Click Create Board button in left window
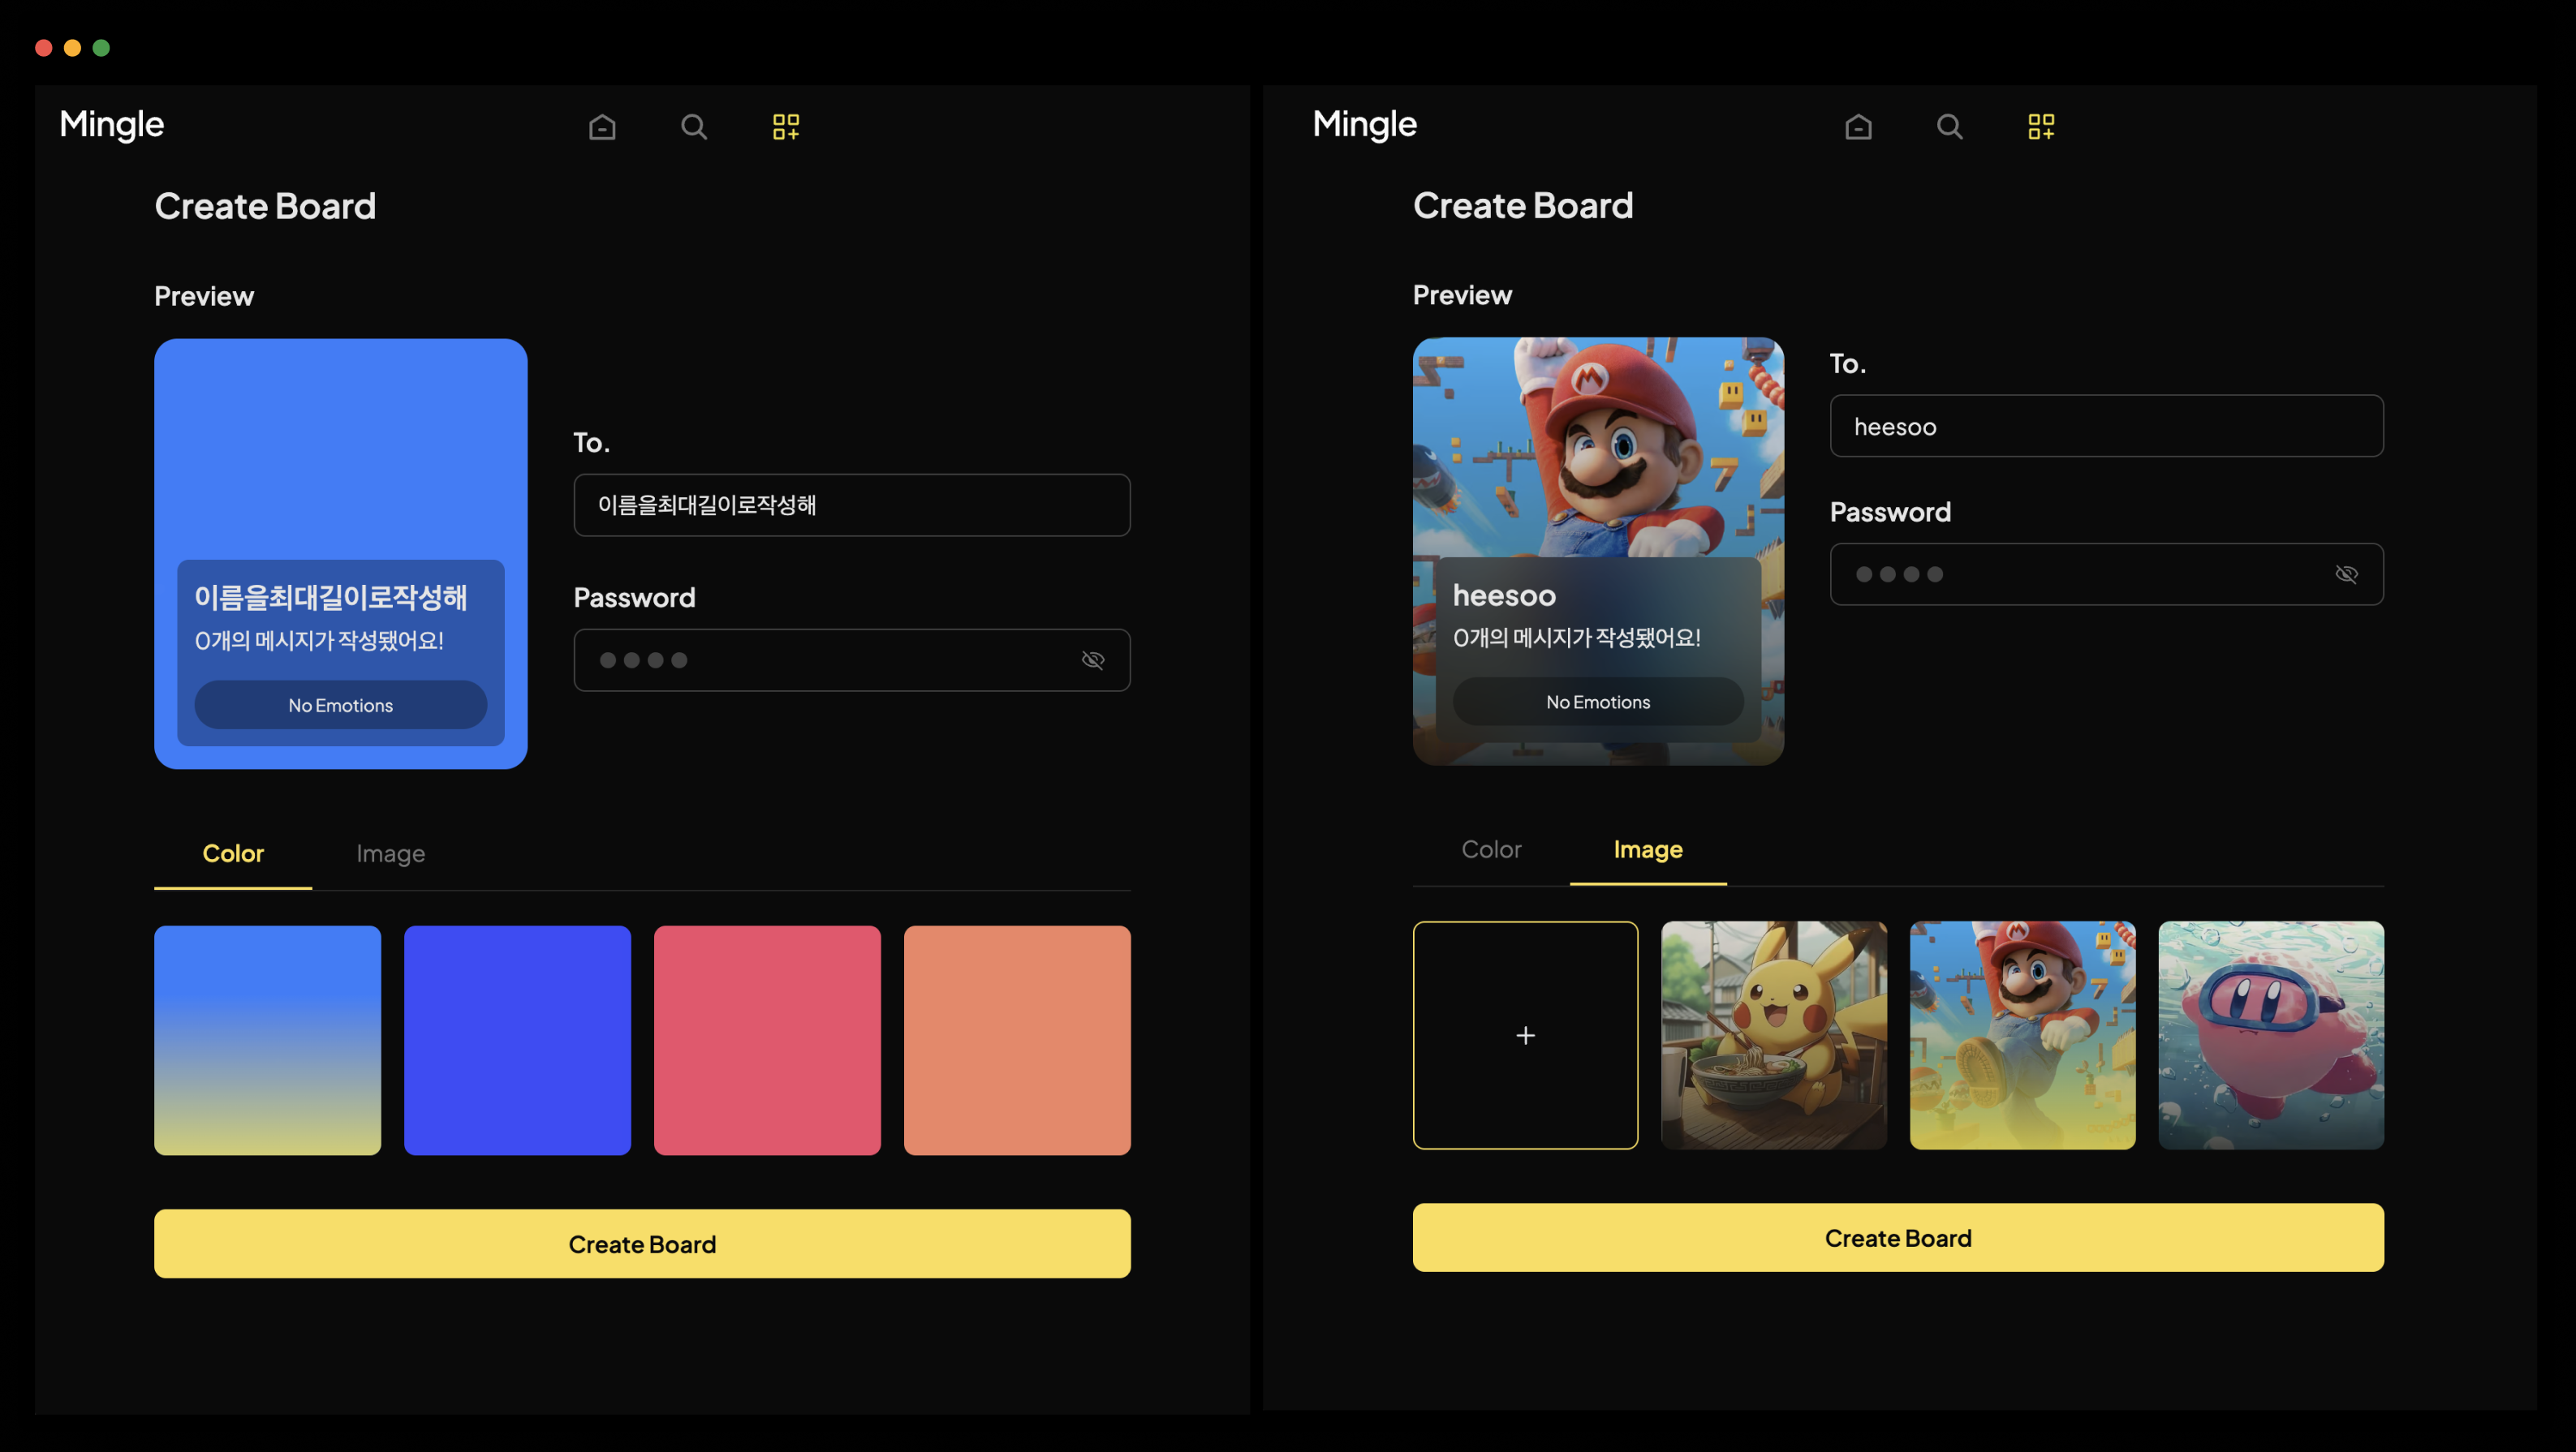 [x=642, y=1244]
